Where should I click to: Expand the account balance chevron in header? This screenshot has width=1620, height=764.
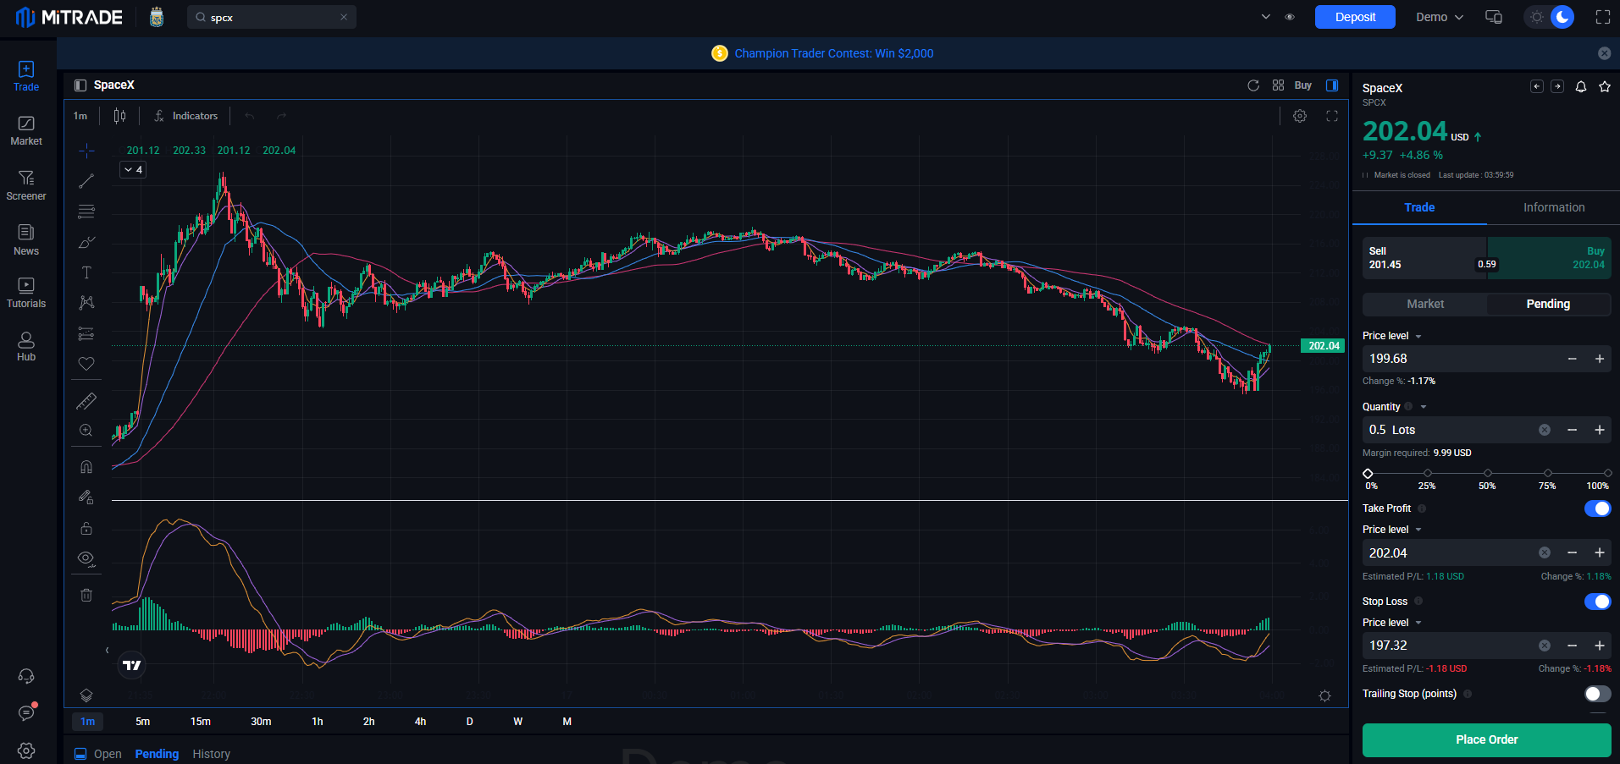(x=1266, y=17)
